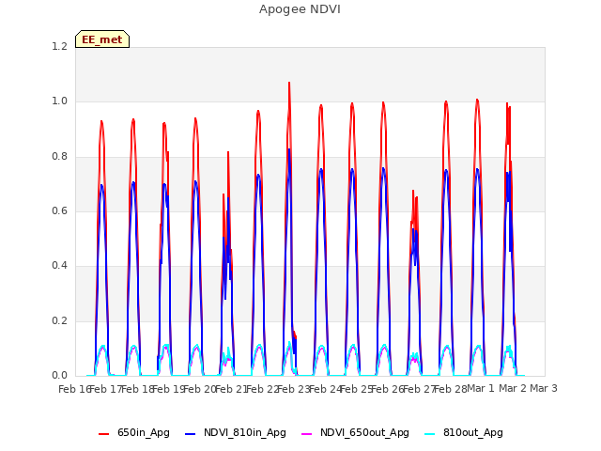601x451 pixels.
Task: Click the 0.6 y-axis tick label
Action: coord(59,210)
